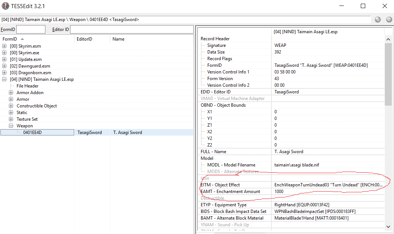This screenshot has height=234, width=394.
Task: Expand the Texture Set group
Action: tap(11, 119)
